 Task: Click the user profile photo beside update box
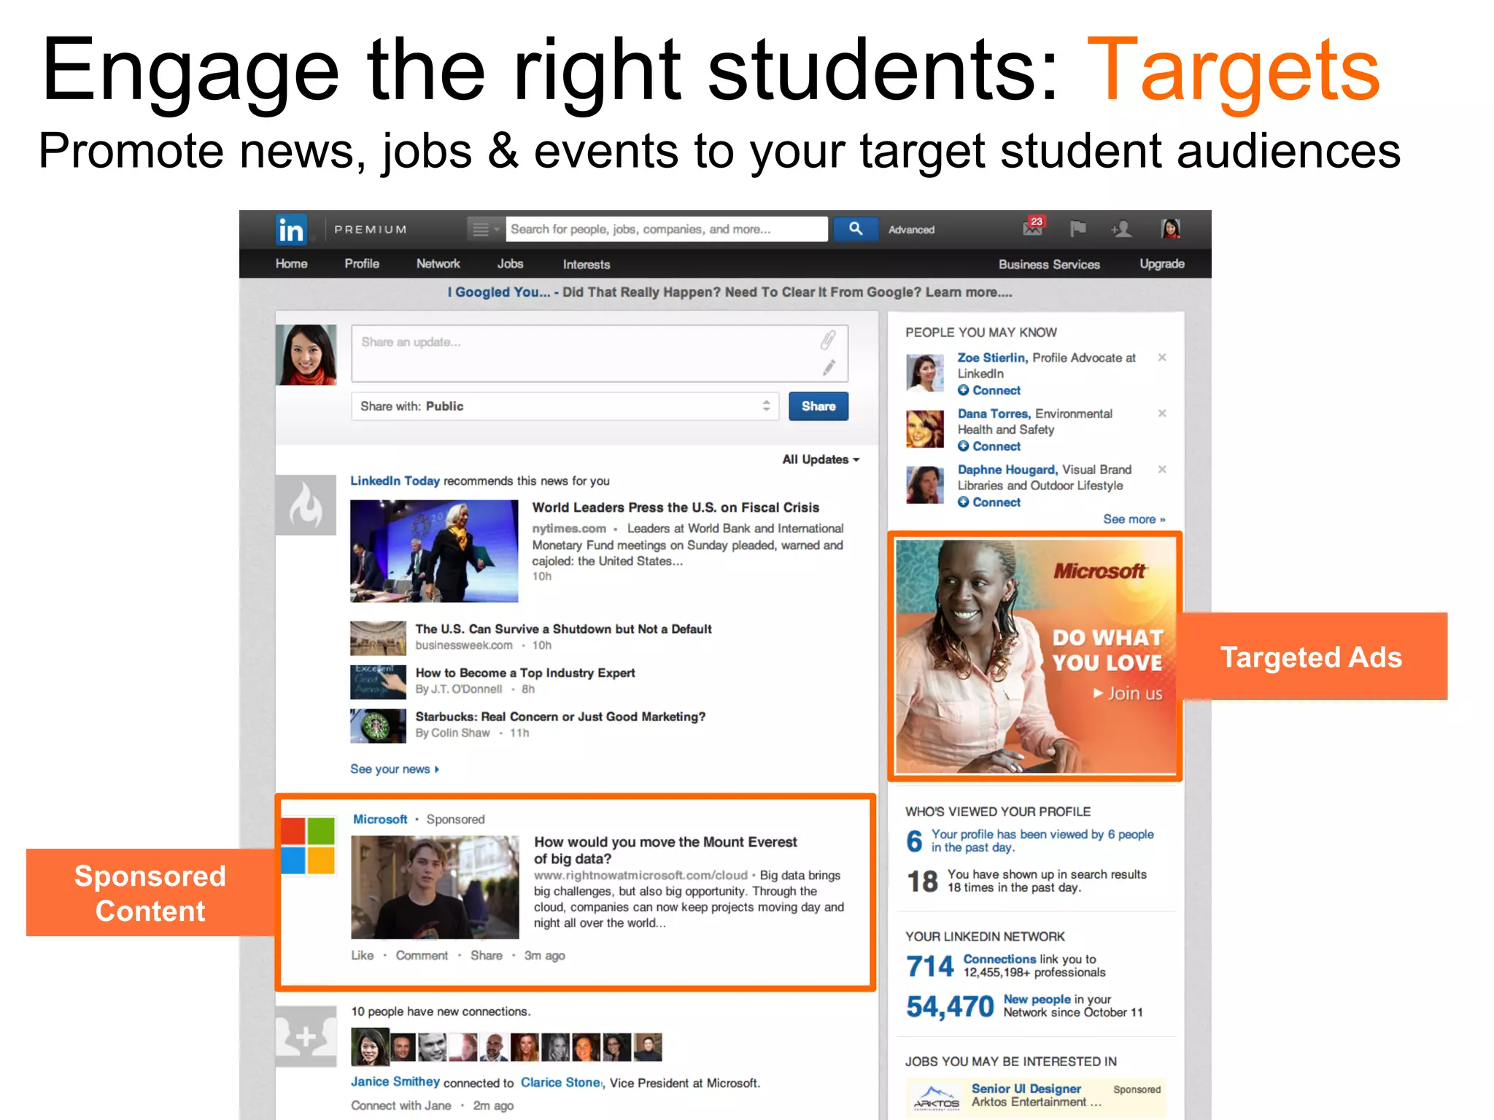point(306,354)
